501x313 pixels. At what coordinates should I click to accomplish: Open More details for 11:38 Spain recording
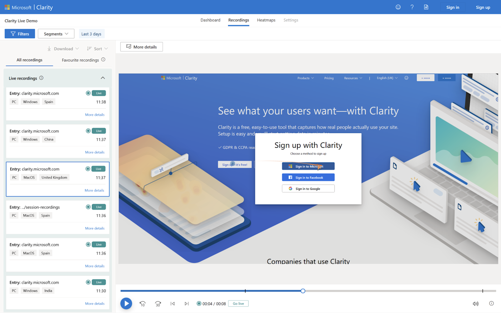(x=95, y=115)
